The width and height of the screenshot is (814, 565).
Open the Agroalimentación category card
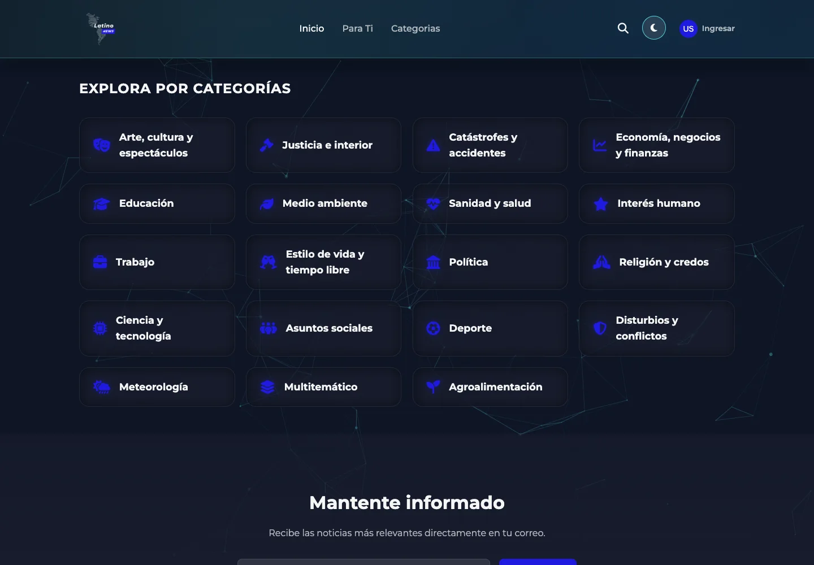(490, 387)
